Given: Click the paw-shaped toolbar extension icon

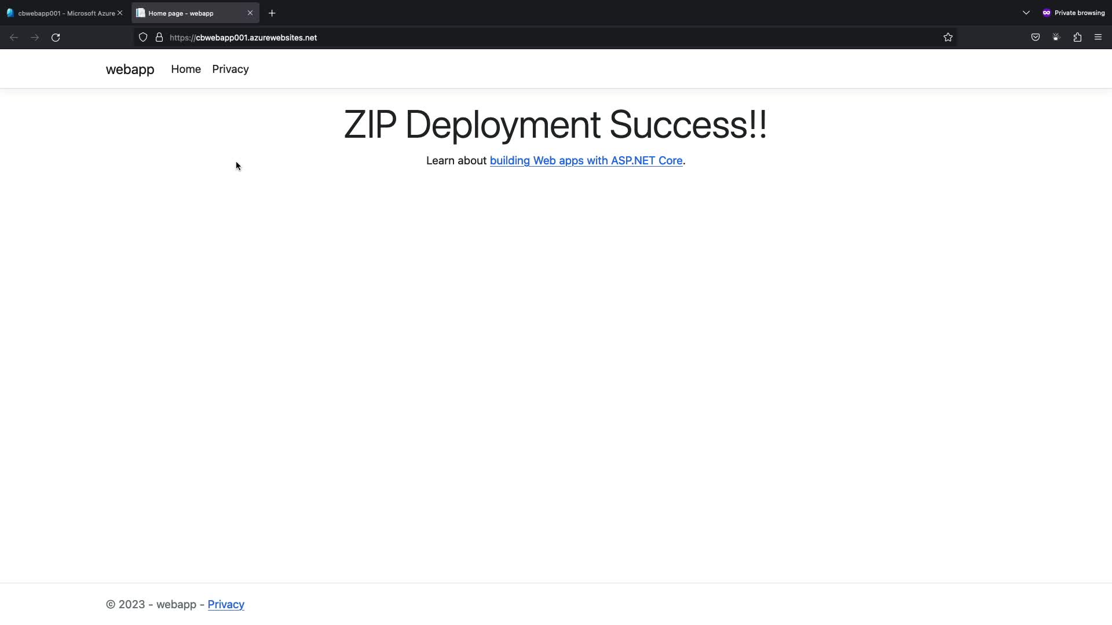Looking at the screenshot, I should pyautogui.click(x=1056, y=38).
